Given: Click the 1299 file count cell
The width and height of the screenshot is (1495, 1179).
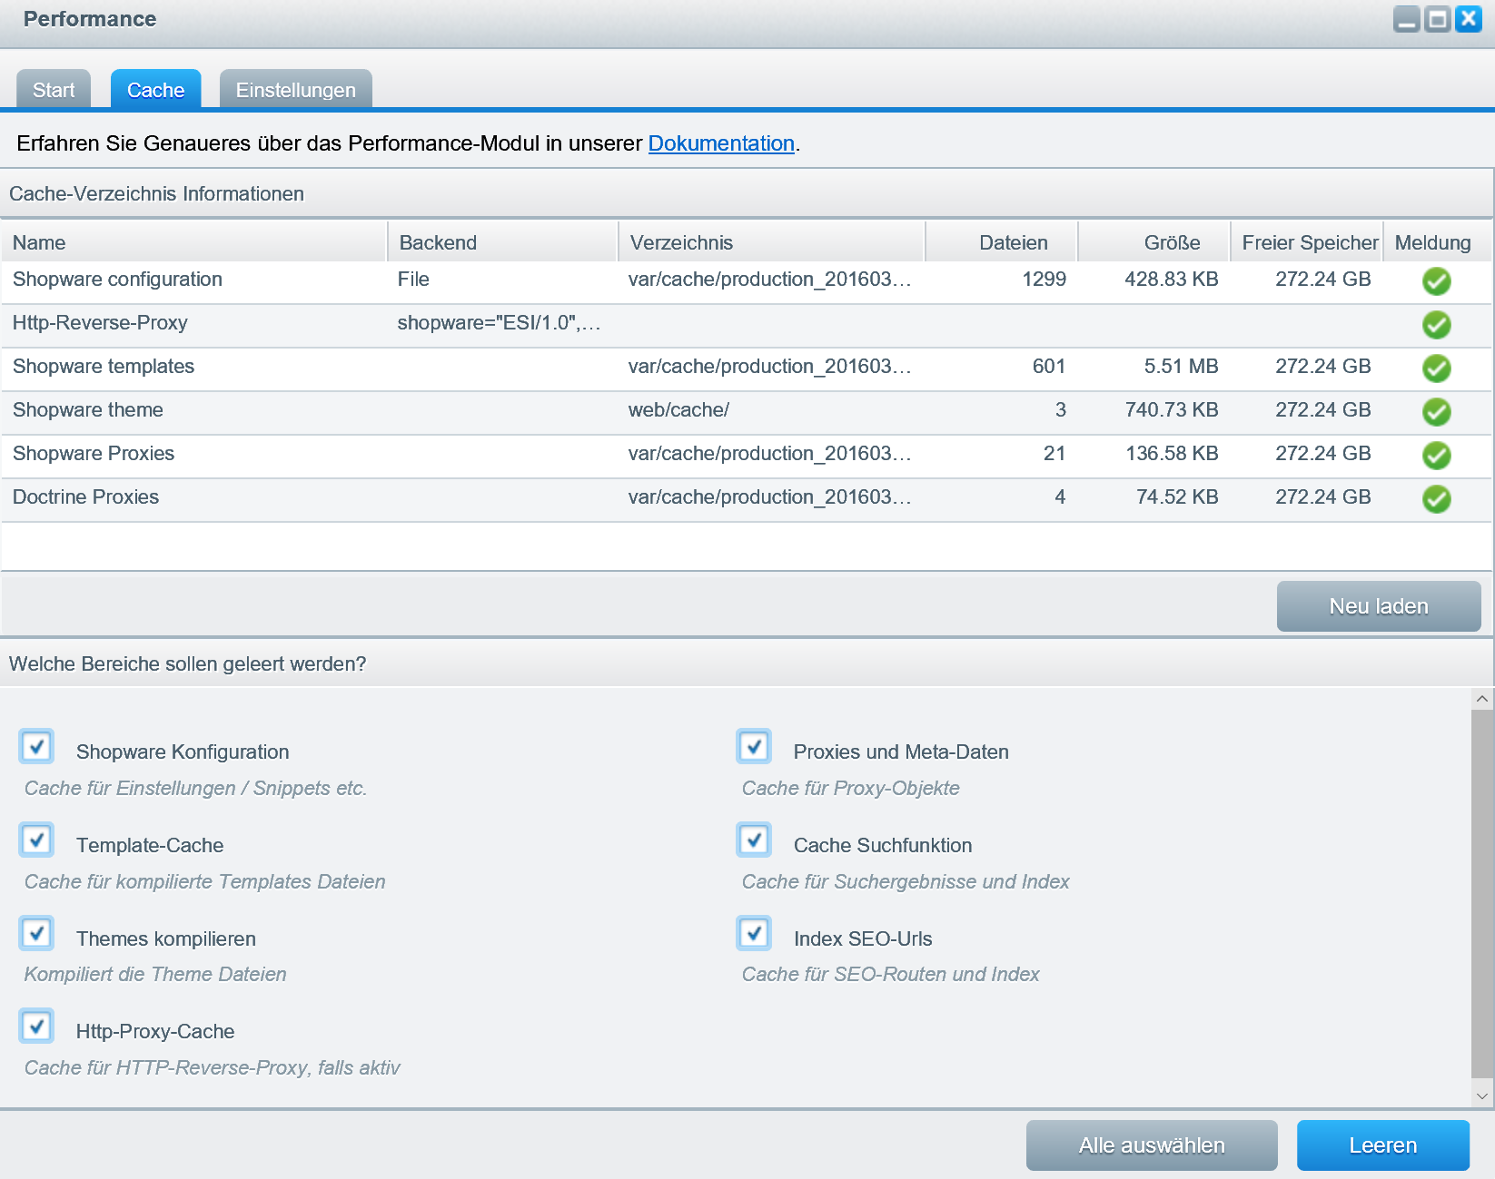Looking at the screenshot, I should pyautogui.click(x=1045, y=280).
